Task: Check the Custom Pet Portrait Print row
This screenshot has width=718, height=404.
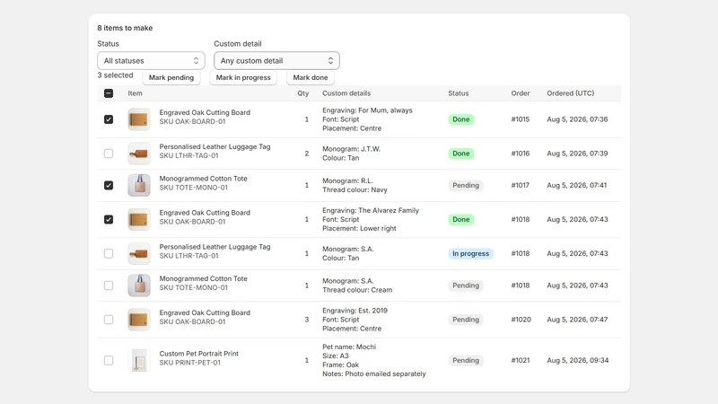Action: pos(109,361)
